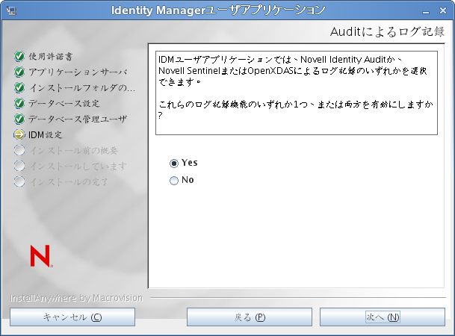Screen dimensions: 455x336
Task: Click green checkmark beside データベース設定
Action: coord(19,103)
